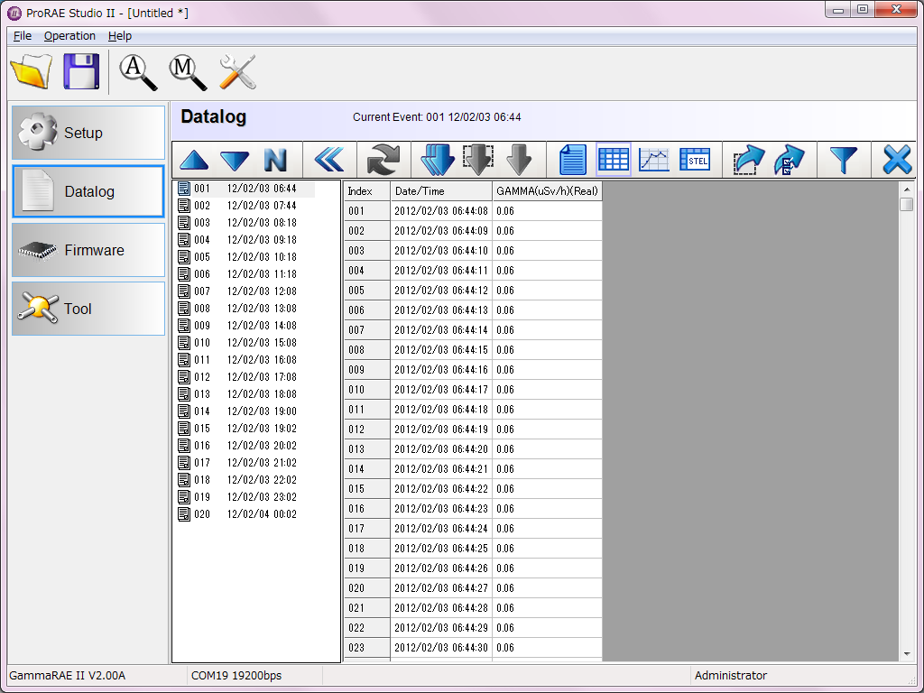
Task: Click the blue 'N' toolbar icon
Action: 275,160
